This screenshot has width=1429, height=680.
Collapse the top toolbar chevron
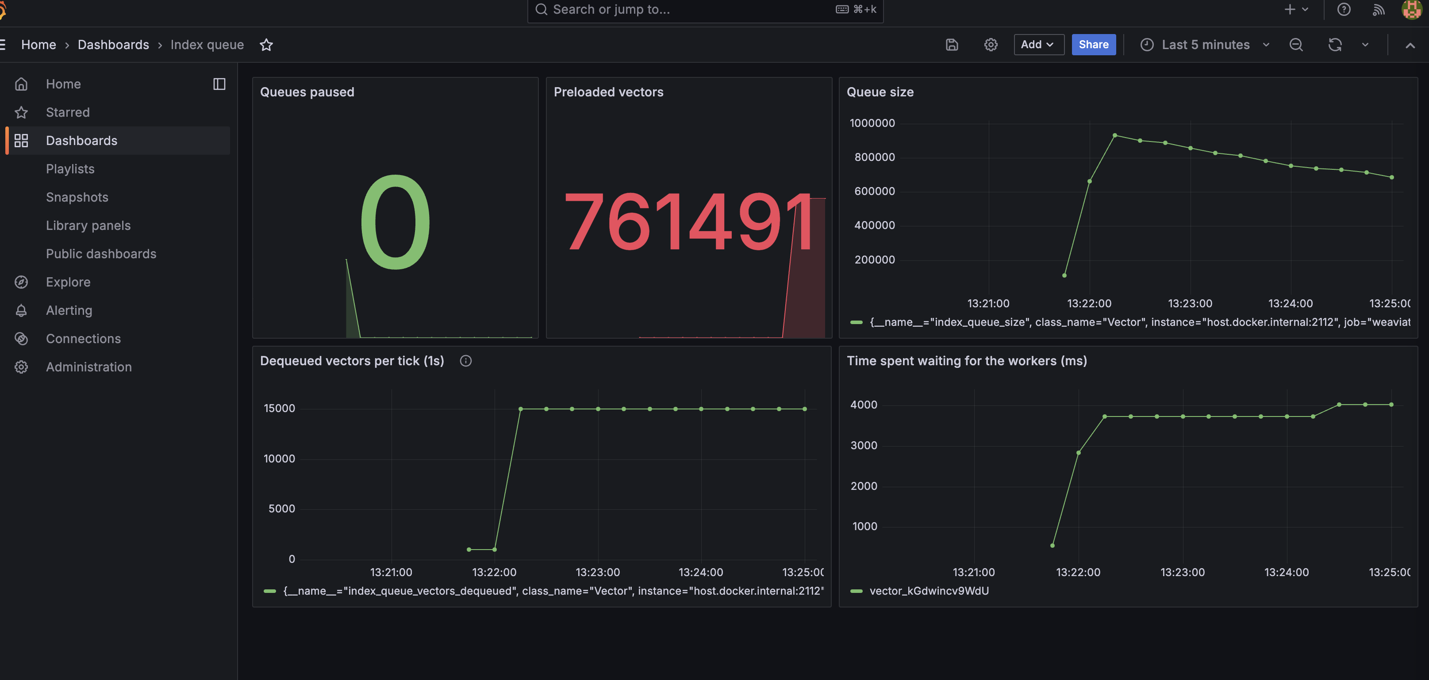click(1410, 46)
